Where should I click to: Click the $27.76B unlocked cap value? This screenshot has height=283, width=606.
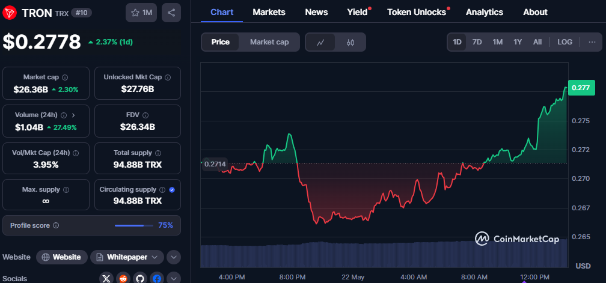pyautogui.click(x=138, y=89)
